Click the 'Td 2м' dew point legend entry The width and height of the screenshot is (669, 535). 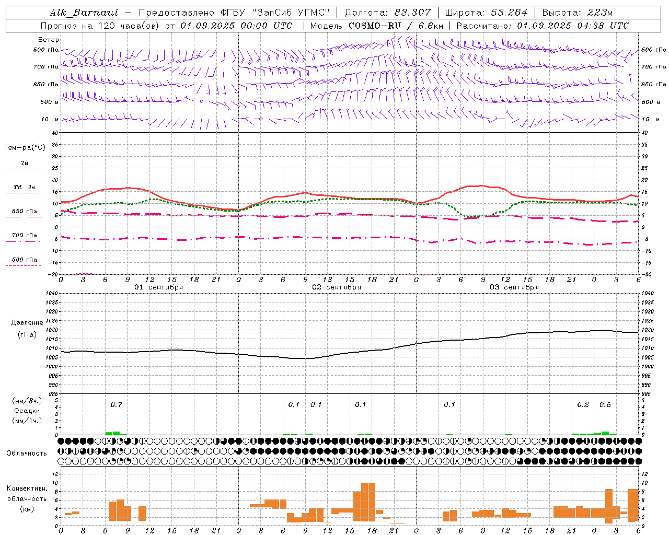pyautogui.click(x=25, y=187)
